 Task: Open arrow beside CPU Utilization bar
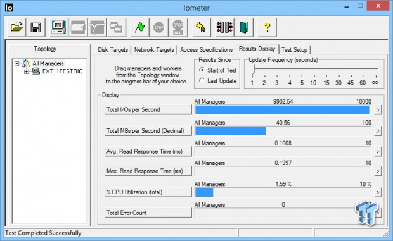[x=378, y=192]
